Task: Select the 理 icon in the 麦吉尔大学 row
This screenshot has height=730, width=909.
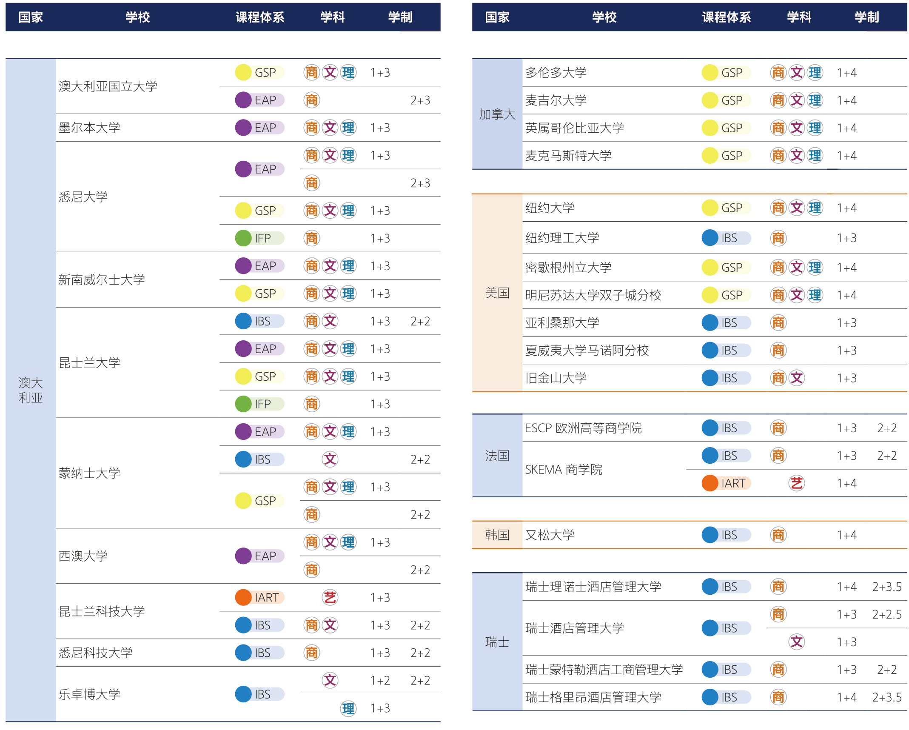Action: [x=815, y=100]
